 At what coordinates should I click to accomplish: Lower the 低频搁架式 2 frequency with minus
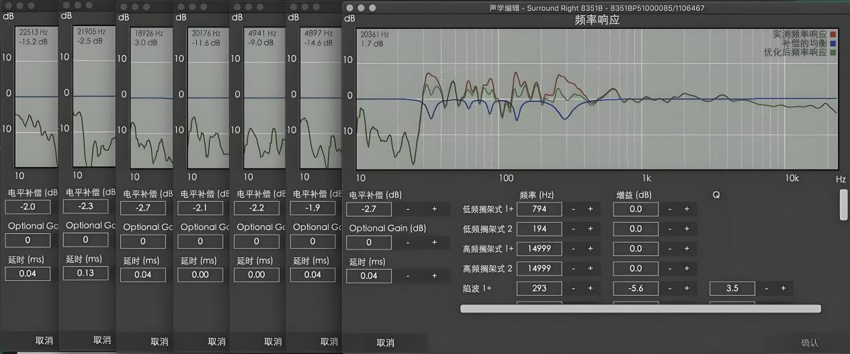573,229
